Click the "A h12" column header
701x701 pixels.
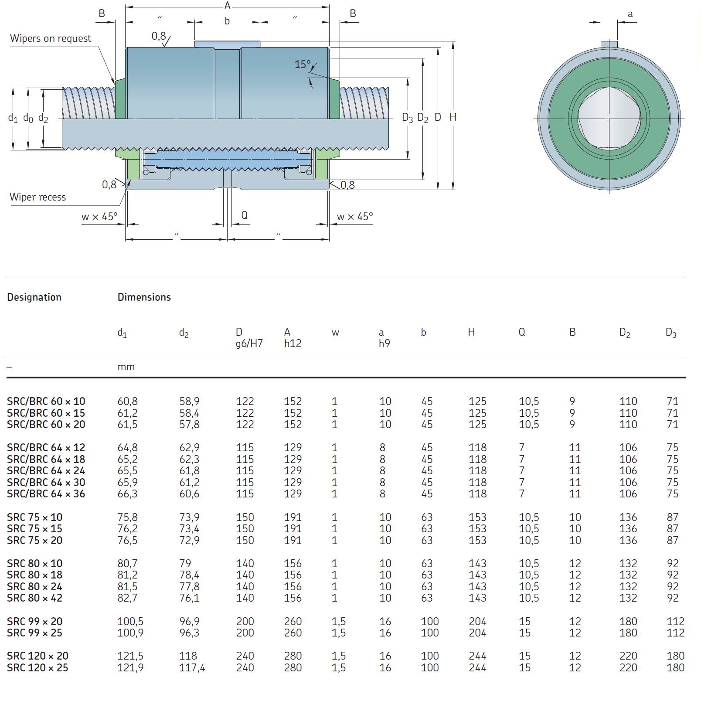point(292,338)
